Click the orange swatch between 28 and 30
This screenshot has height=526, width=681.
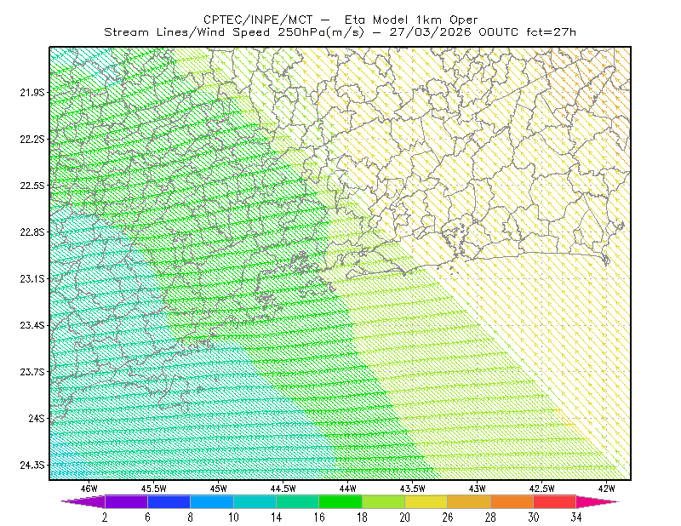(512, 501)
